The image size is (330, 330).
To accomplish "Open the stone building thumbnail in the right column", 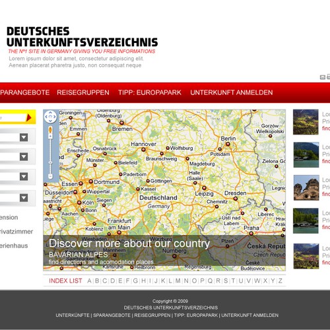I will point(306,187).
